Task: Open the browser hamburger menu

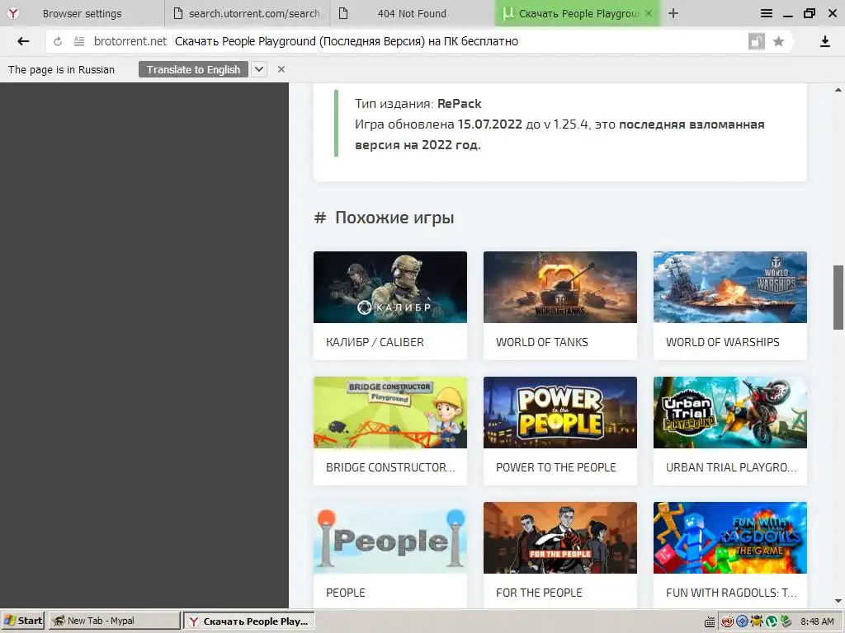Action: [767, 13]
